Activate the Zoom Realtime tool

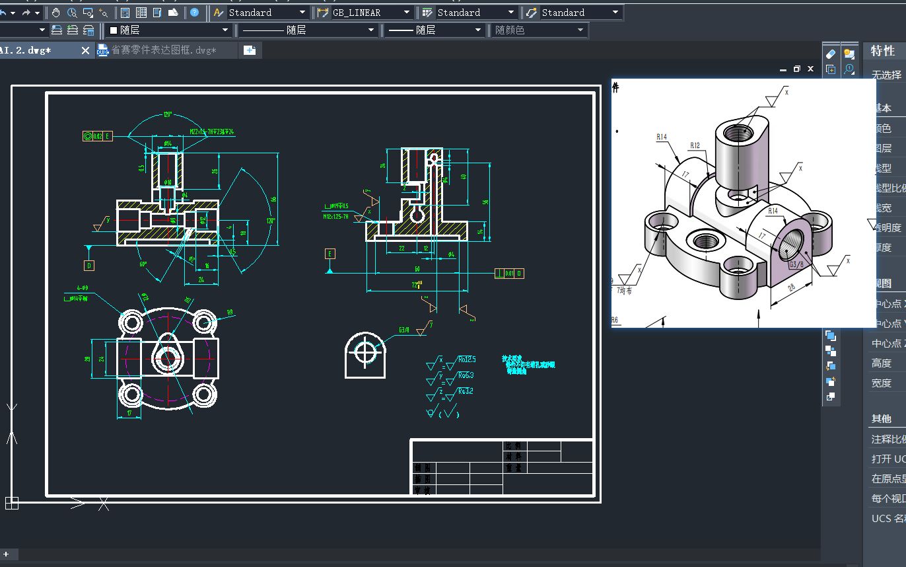pos(72,13)
